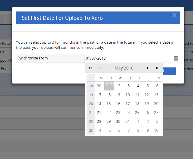Open the calendar picker icon

pos(176,59)
